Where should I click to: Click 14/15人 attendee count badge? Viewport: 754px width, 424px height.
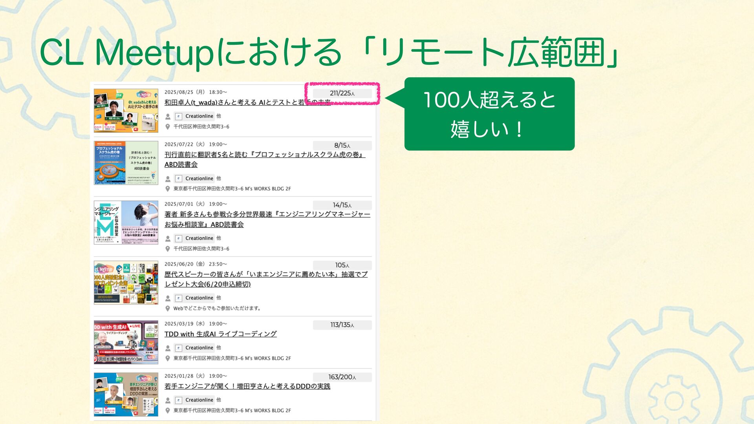(x=342, y=205)
